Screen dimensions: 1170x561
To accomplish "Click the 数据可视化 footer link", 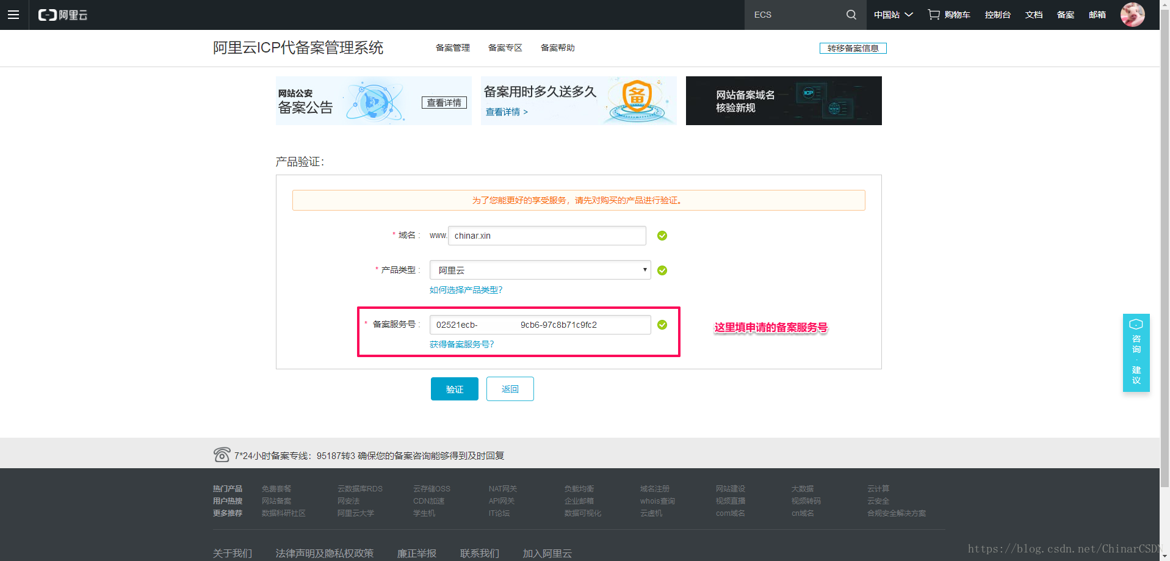I will click(583, 513).
